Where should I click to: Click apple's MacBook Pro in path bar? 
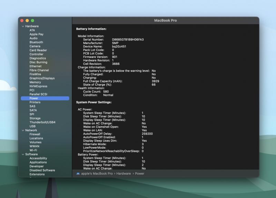click(x=97, y=174)
